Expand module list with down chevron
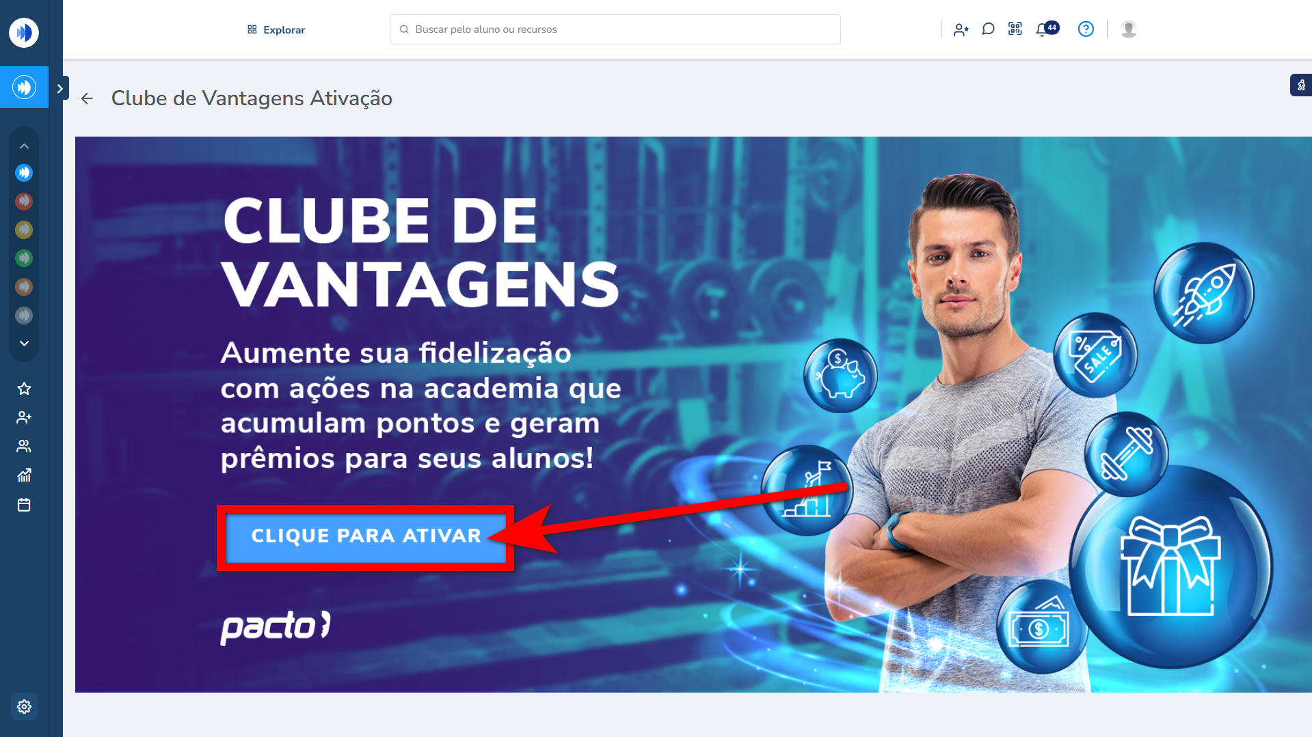This screenshot has width=1312, height=737. (24, 343)
